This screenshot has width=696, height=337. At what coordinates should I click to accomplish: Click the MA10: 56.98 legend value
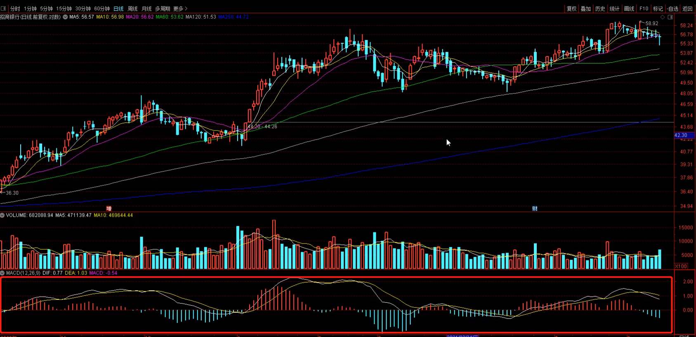[110, 17]
